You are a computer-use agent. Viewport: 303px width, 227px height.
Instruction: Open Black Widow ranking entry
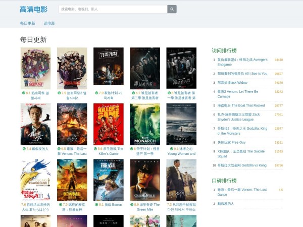point(232,82)
